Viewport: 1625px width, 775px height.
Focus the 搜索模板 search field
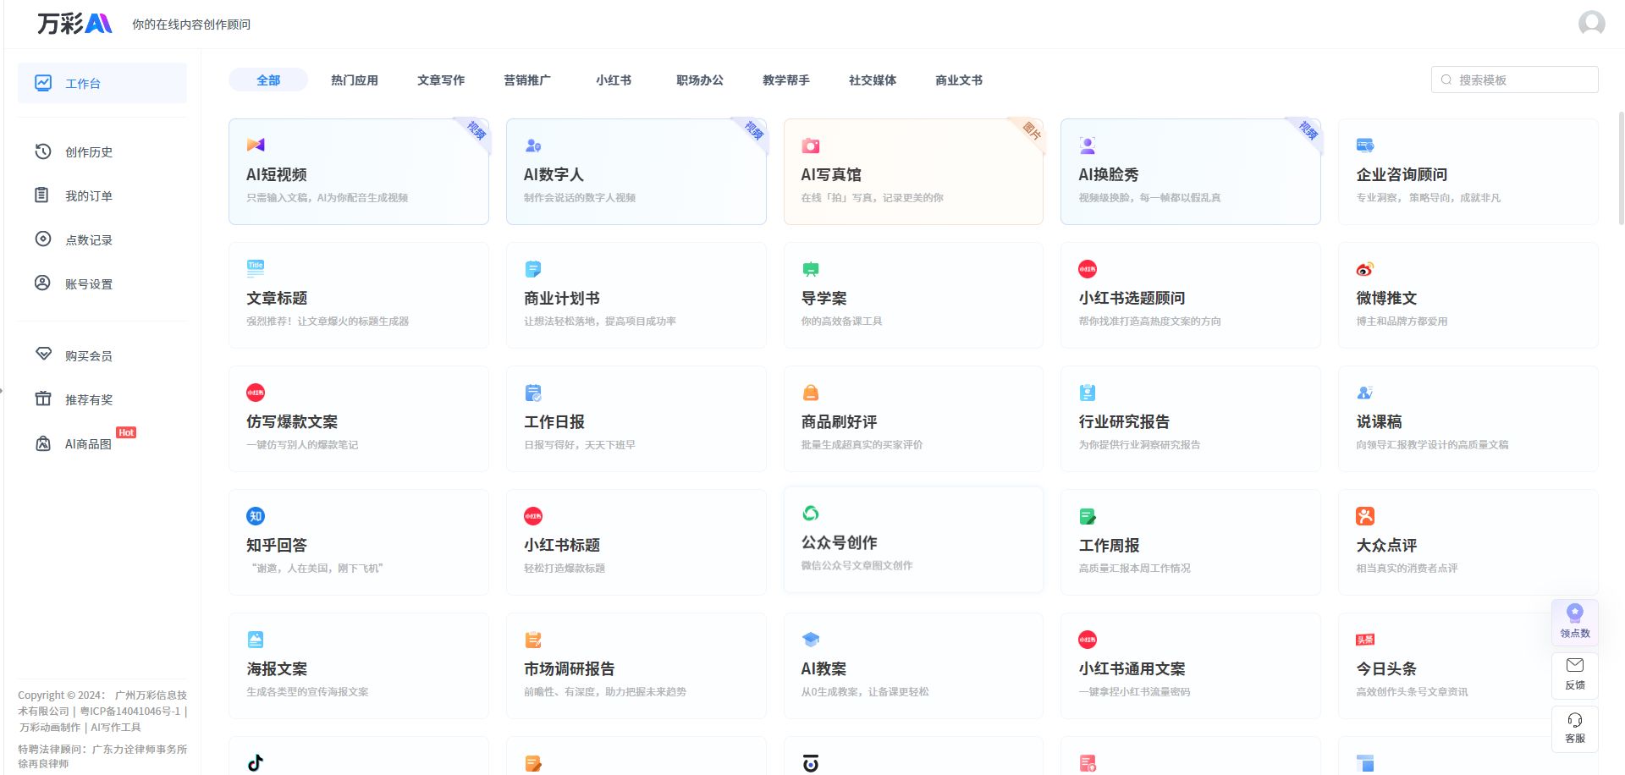click(1514, 80)
